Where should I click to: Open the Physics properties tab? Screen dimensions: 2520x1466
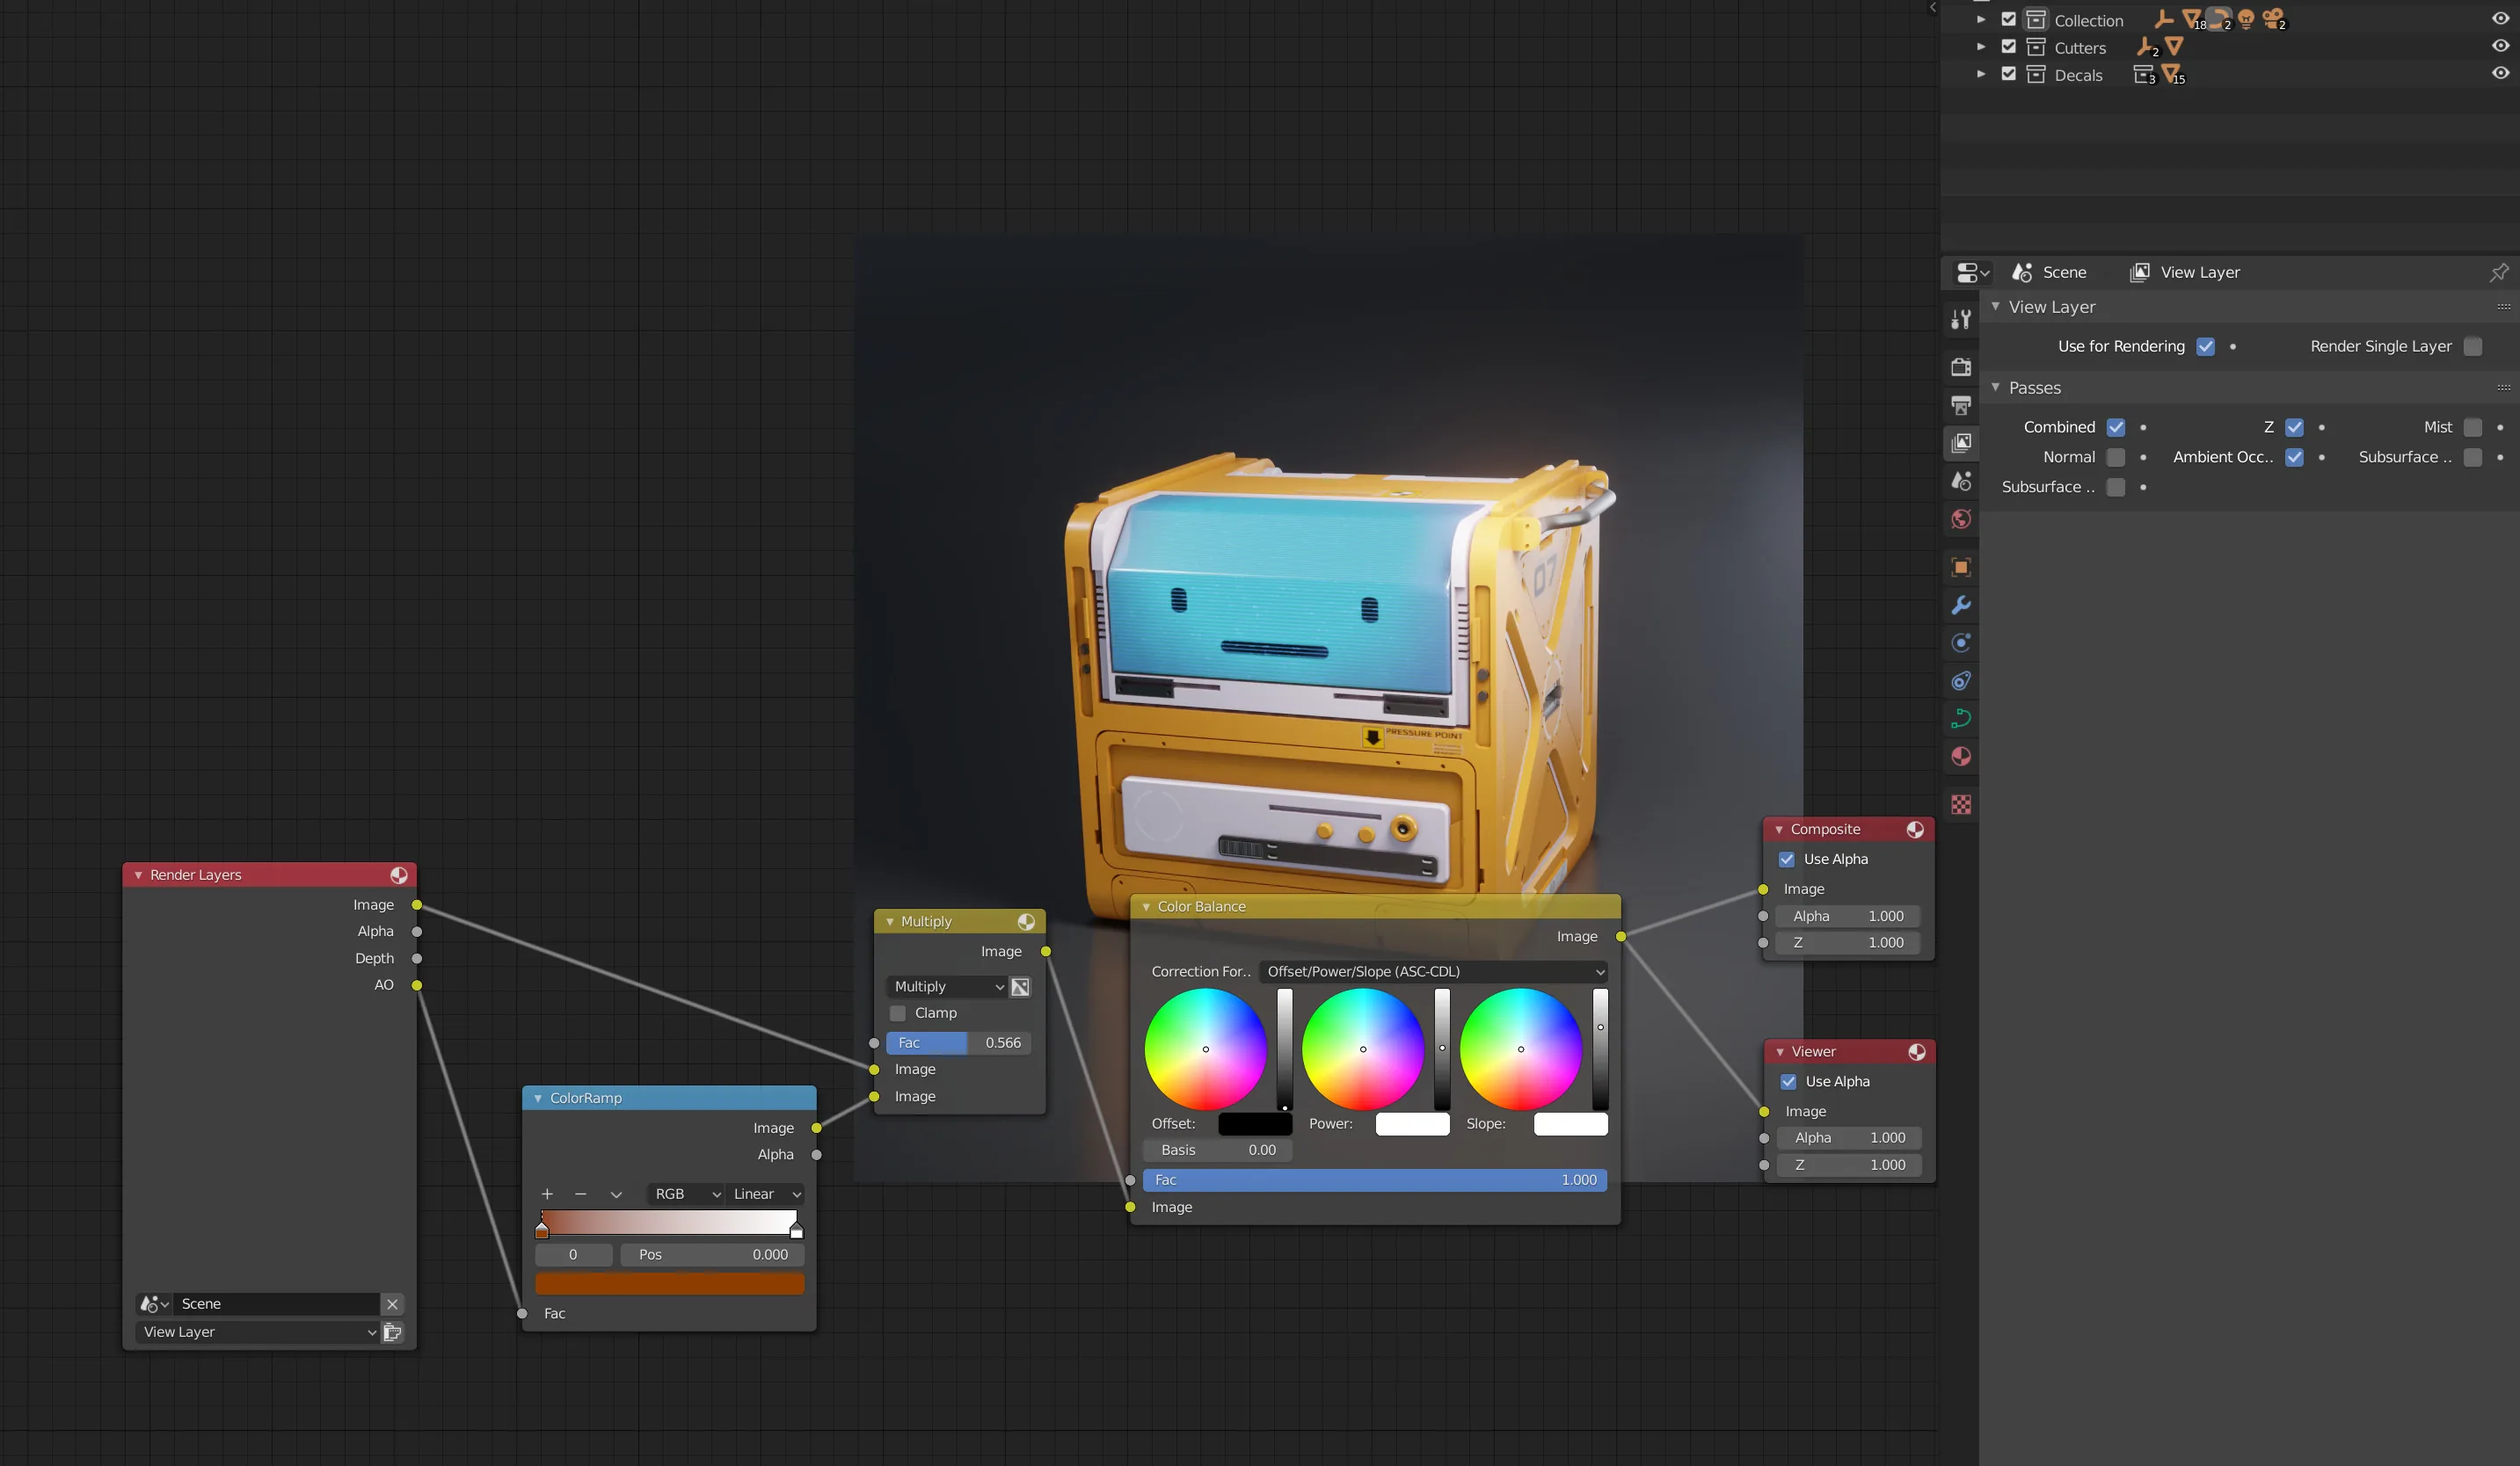[1960, 680]
